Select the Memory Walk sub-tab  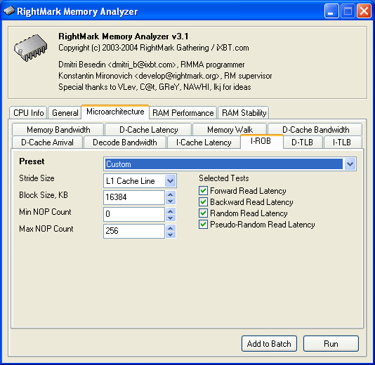pyautogui.click(x=230, y=130)
